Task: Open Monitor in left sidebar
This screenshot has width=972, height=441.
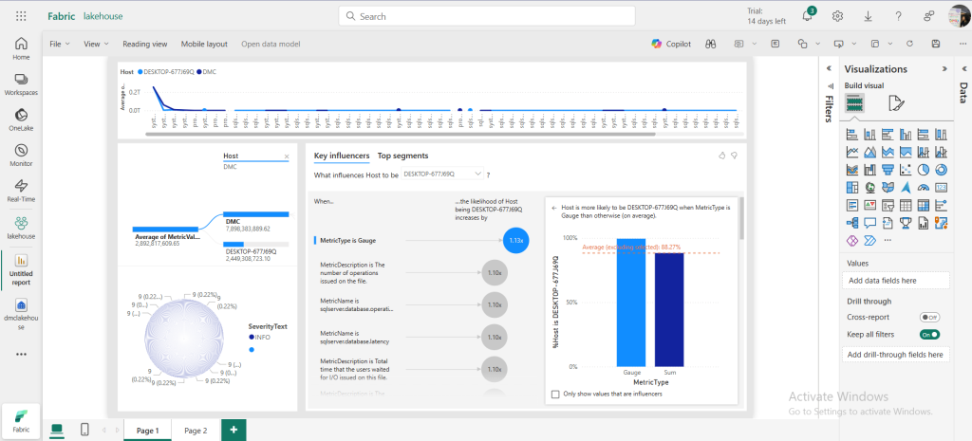Action: tap(21, 156)
